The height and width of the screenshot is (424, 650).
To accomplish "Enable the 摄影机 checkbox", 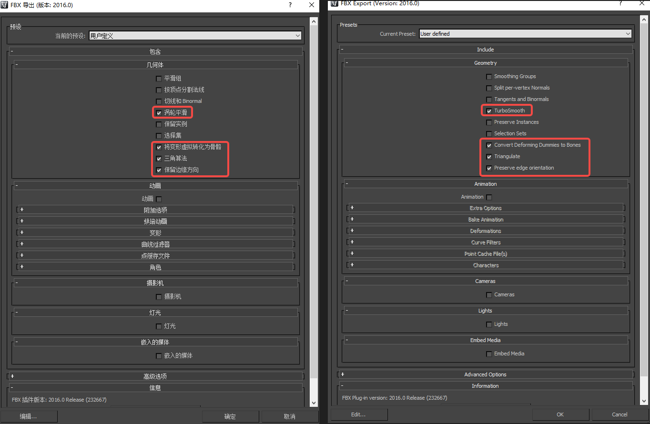I will pyautogui.click(x=159, y=297).
